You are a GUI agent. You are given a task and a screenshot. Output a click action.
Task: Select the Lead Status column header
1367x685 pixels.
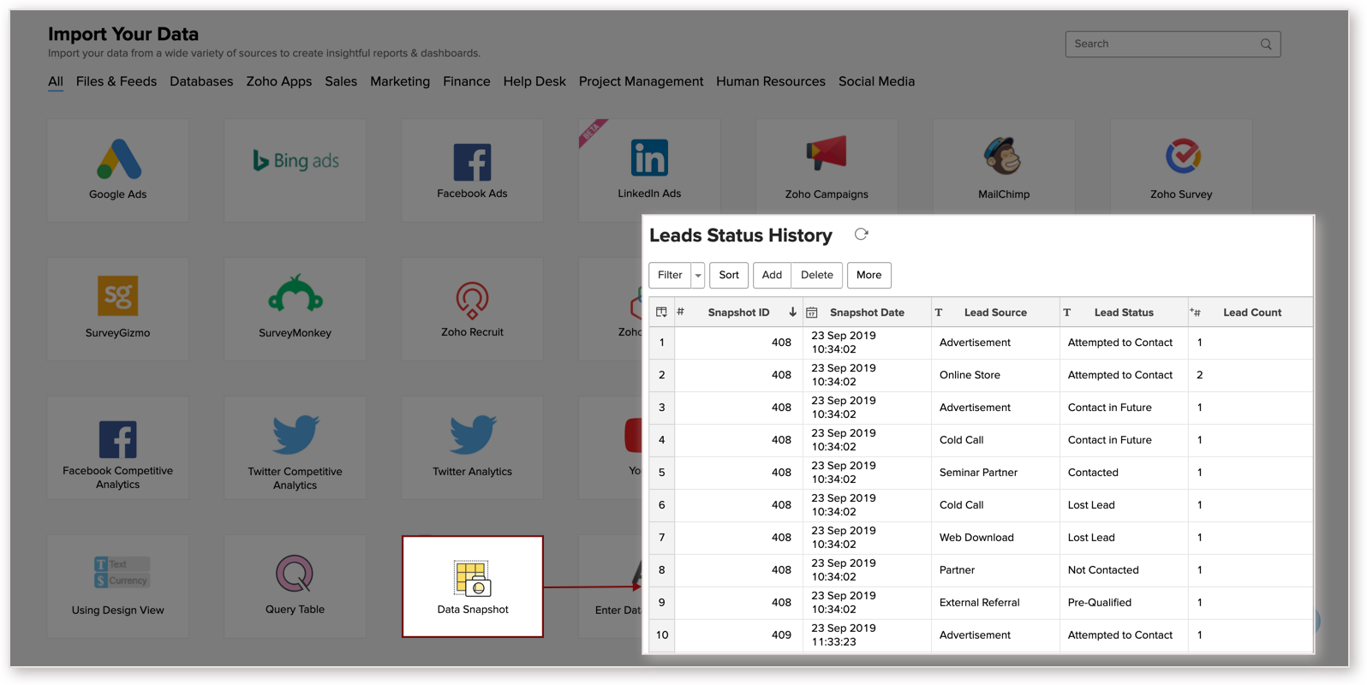click(x=1124, y=313)
